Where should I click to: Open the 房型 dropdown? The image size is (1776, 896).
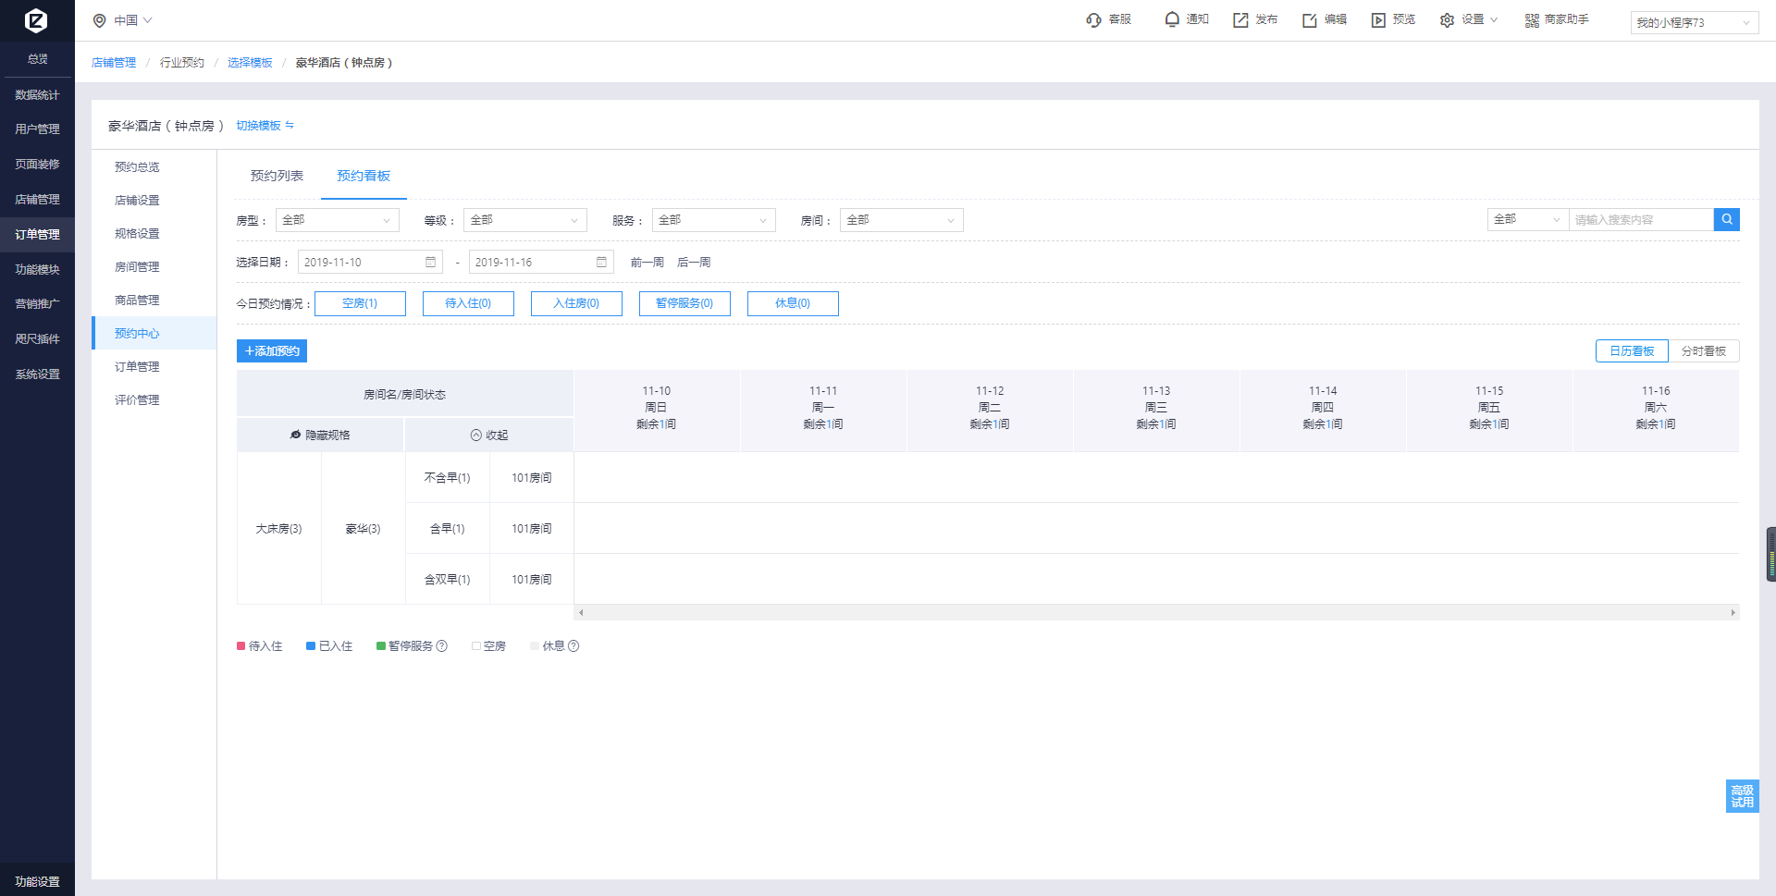tap(337, 220)
